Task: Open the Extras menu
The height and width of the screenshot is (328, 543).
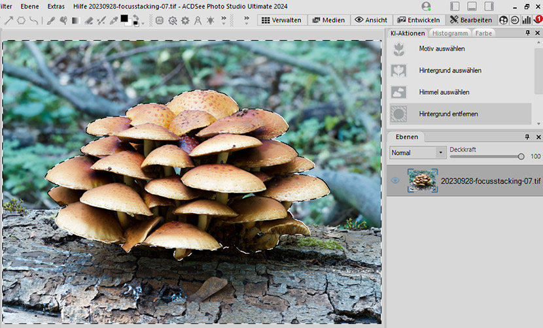Action: [x=56, y=6]
